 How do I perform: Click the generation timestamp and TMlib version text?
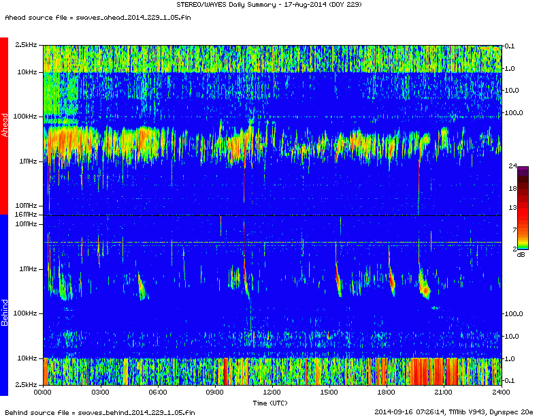click(x=453, y=412)
